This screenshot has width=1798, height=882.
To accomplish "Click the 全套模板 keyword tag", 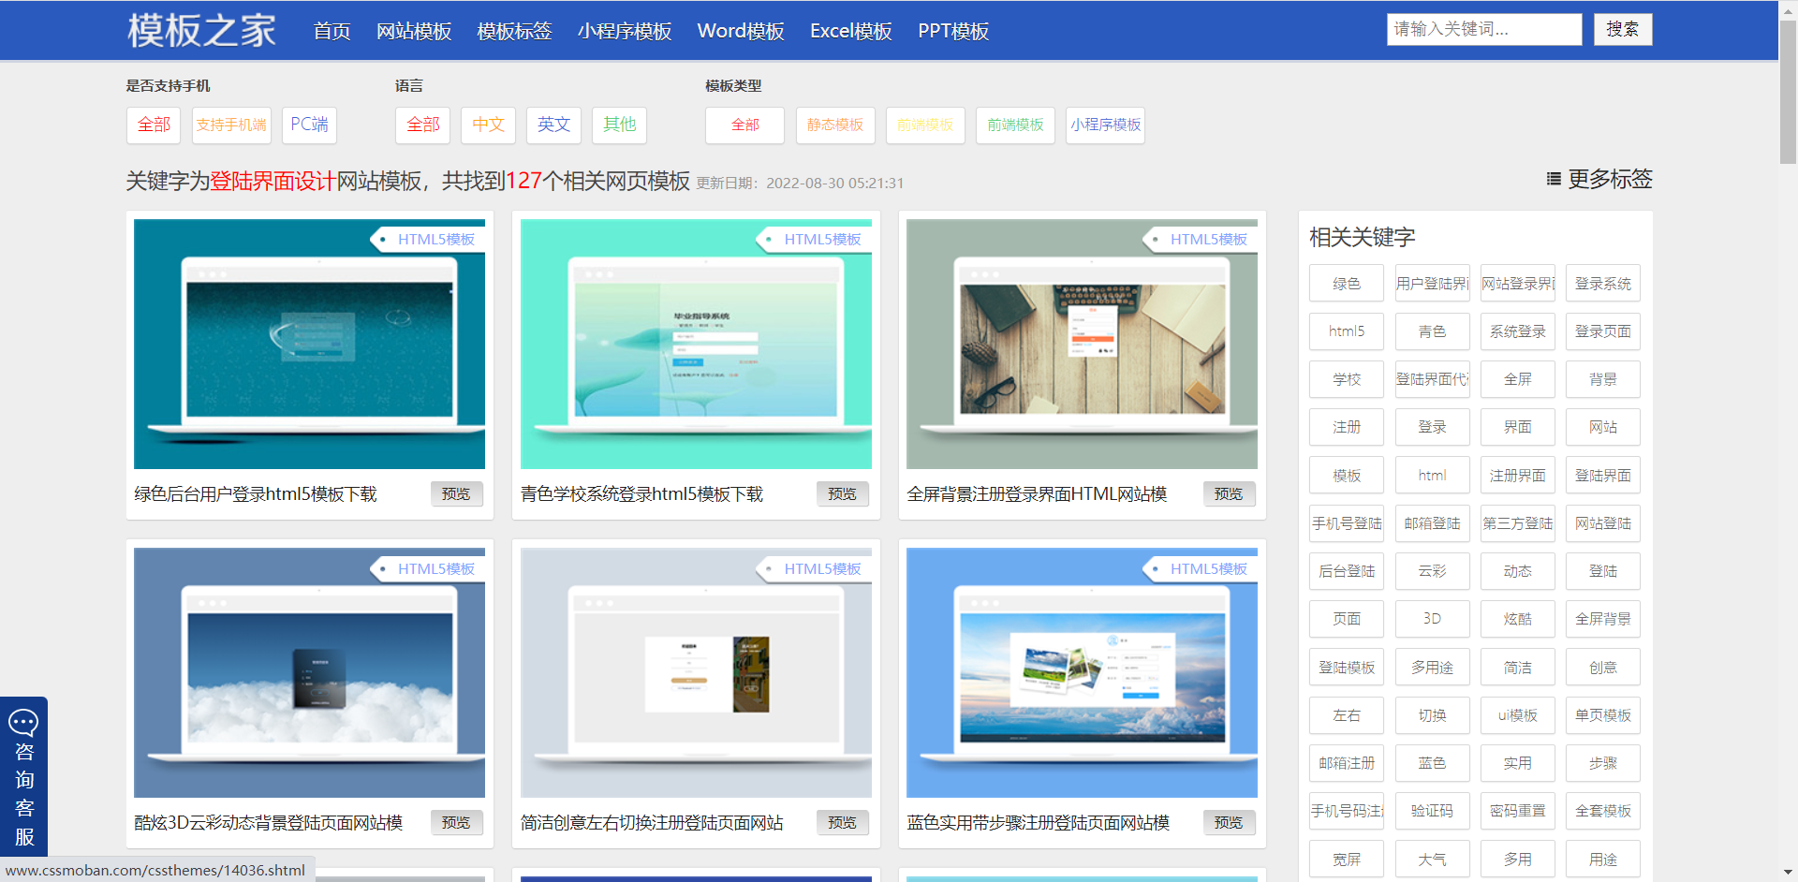I will coord(1603,811).
